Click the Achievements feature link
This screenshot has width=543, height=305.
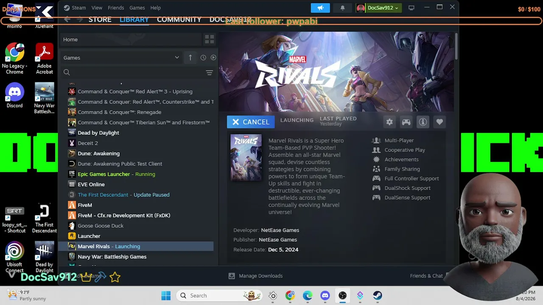coord(401,160)
